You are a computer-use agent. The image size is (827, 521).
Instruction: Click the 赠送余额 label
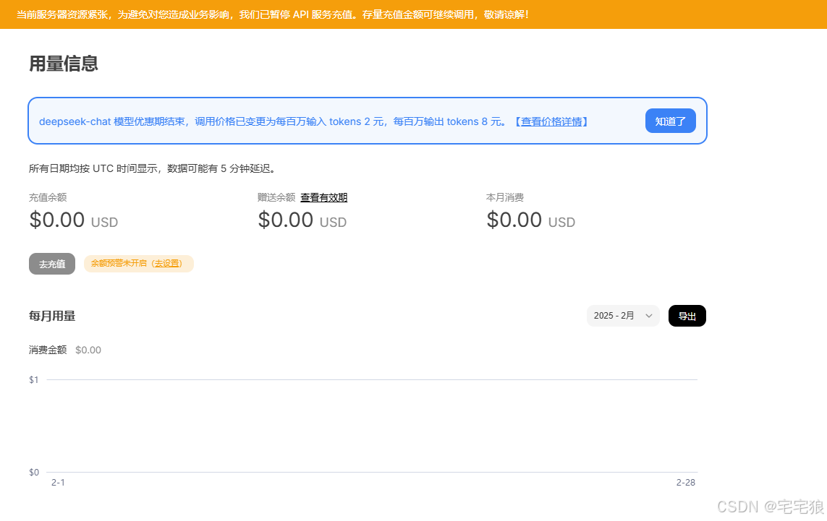coord(276,197)
